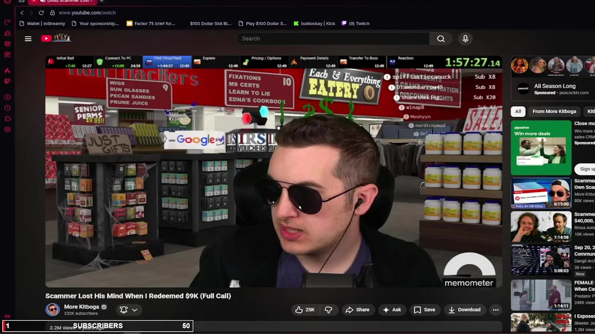Select 'From More Kitboga' filter chip

554,111
